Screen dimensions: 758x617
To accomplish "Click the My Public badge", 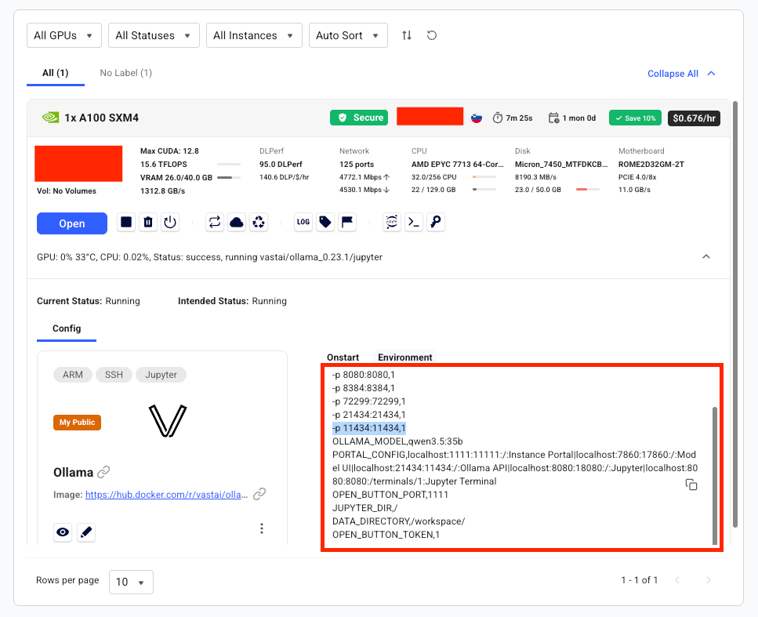I will tap(78, 422).
